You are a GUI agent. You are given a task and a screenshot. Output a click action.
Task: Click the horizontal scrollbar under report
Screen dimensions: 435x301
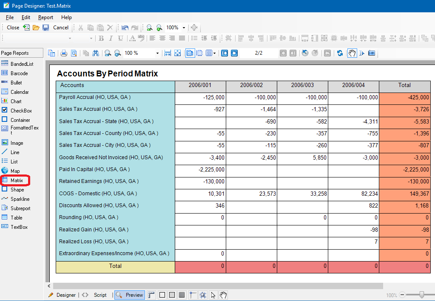pyautogui.click(x=218, y=286)
